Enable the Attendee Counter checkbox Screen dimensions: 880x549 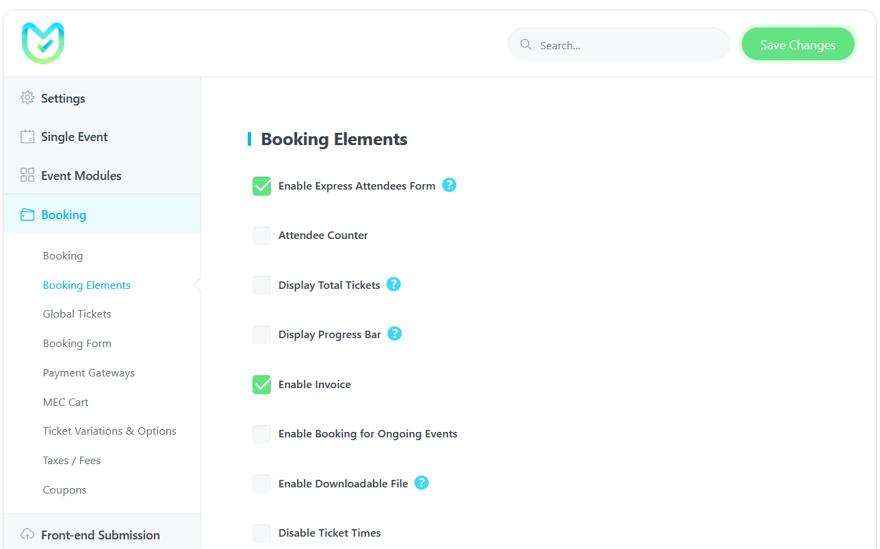(262, 235)
